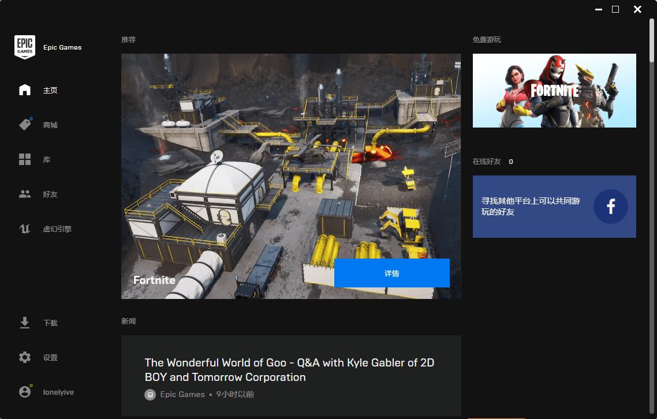657x419 pixels.
Task: Select the 库 menu label
Action: 47,160
